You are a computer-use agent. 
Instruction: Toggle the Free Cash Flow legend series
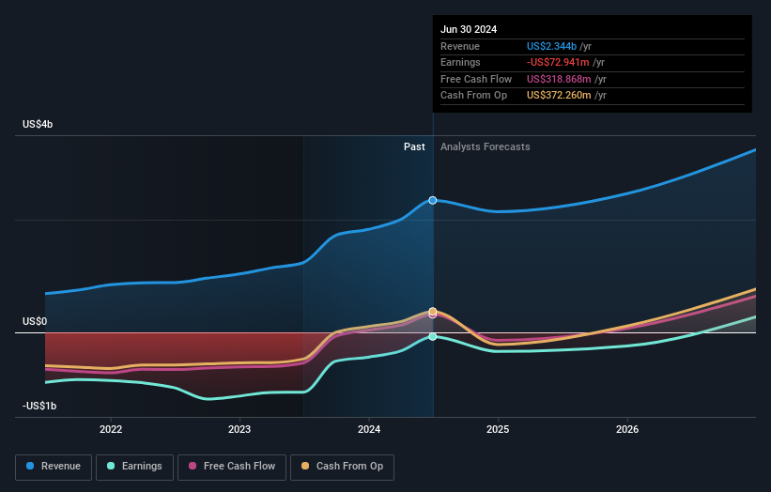[x=232, y=467]
